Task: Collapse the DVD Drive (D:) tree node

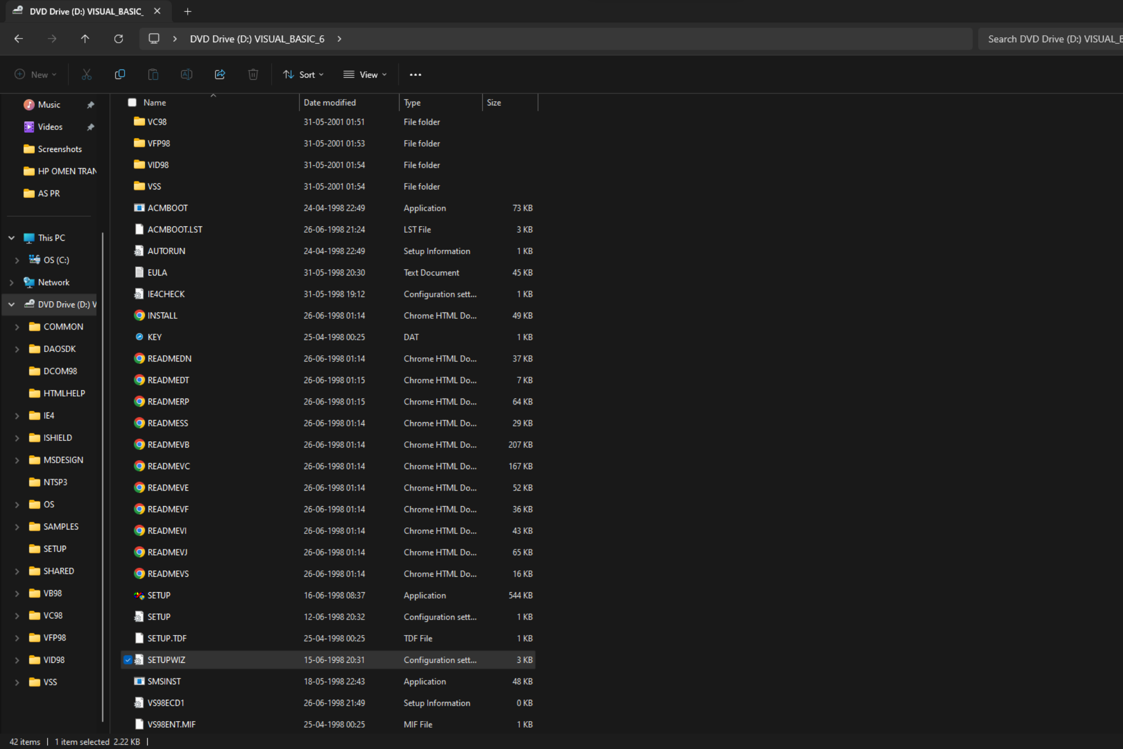Action: pyautogui.click(x=11, y=304)
